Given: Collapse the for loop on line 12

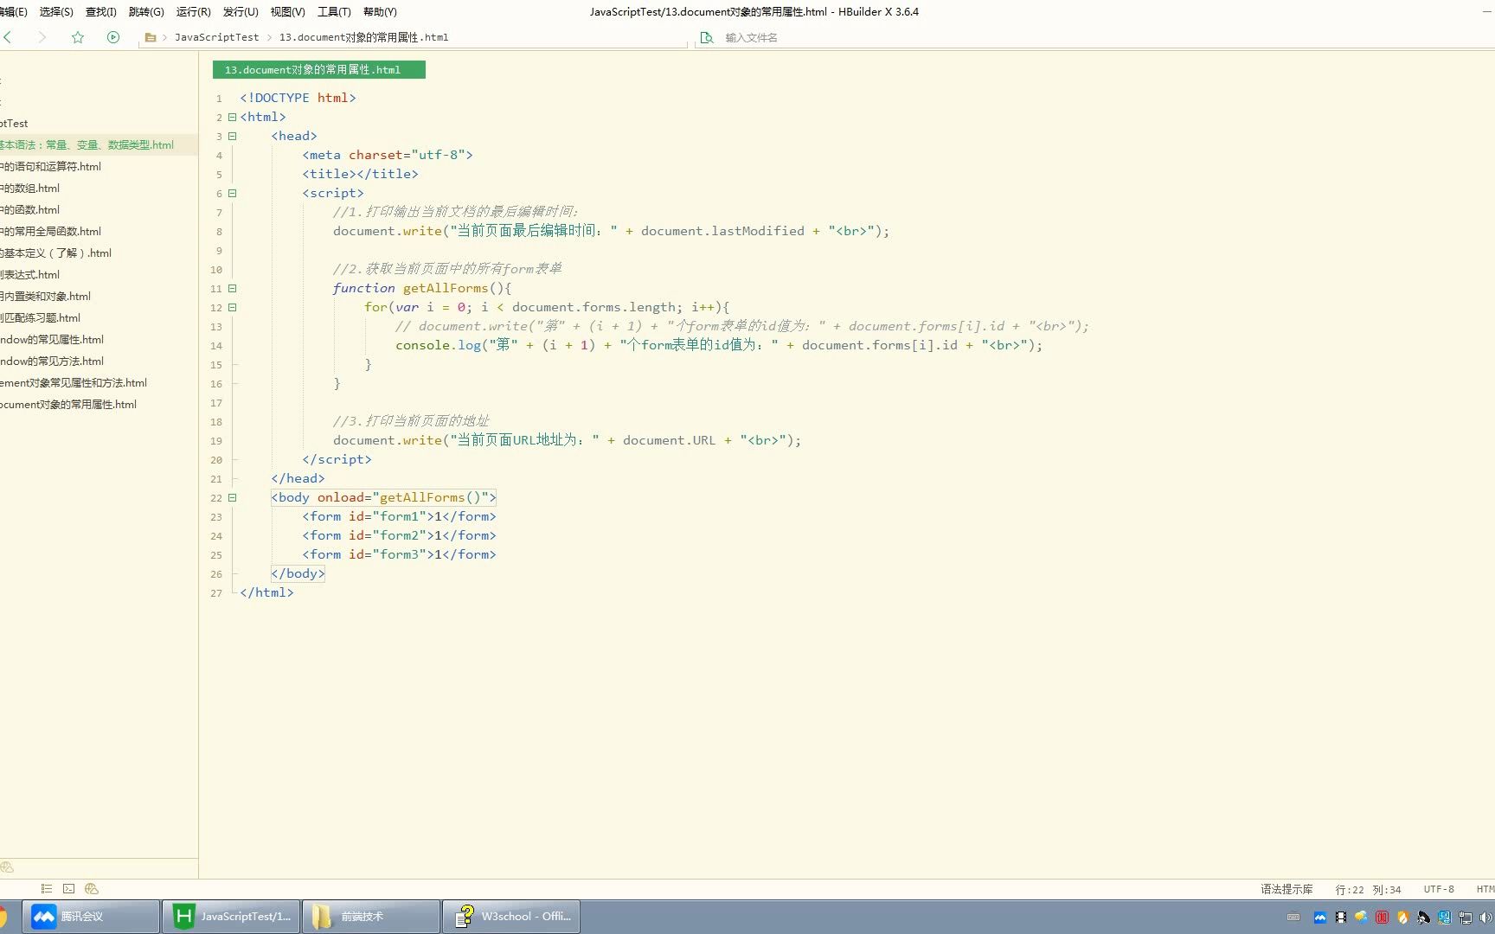Looking at the screenshot, I should (232, 307).
